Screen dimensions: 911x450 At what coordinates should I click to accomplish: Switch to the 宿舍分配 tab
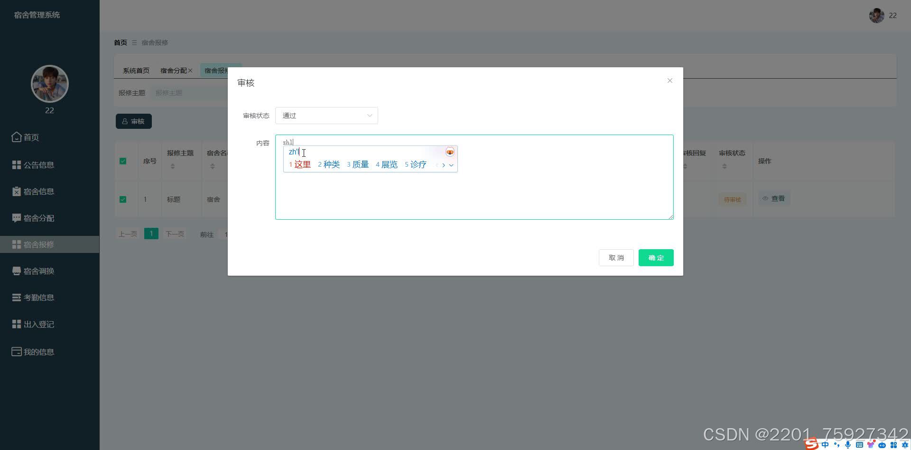pos(173,71)
